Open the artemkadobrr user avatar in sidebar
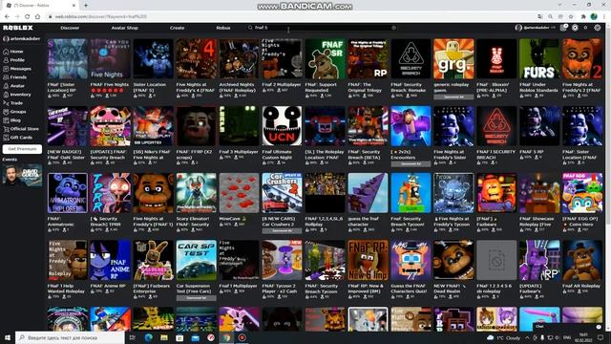The width and height of the screenshot is (611, 344). point(6,39)
